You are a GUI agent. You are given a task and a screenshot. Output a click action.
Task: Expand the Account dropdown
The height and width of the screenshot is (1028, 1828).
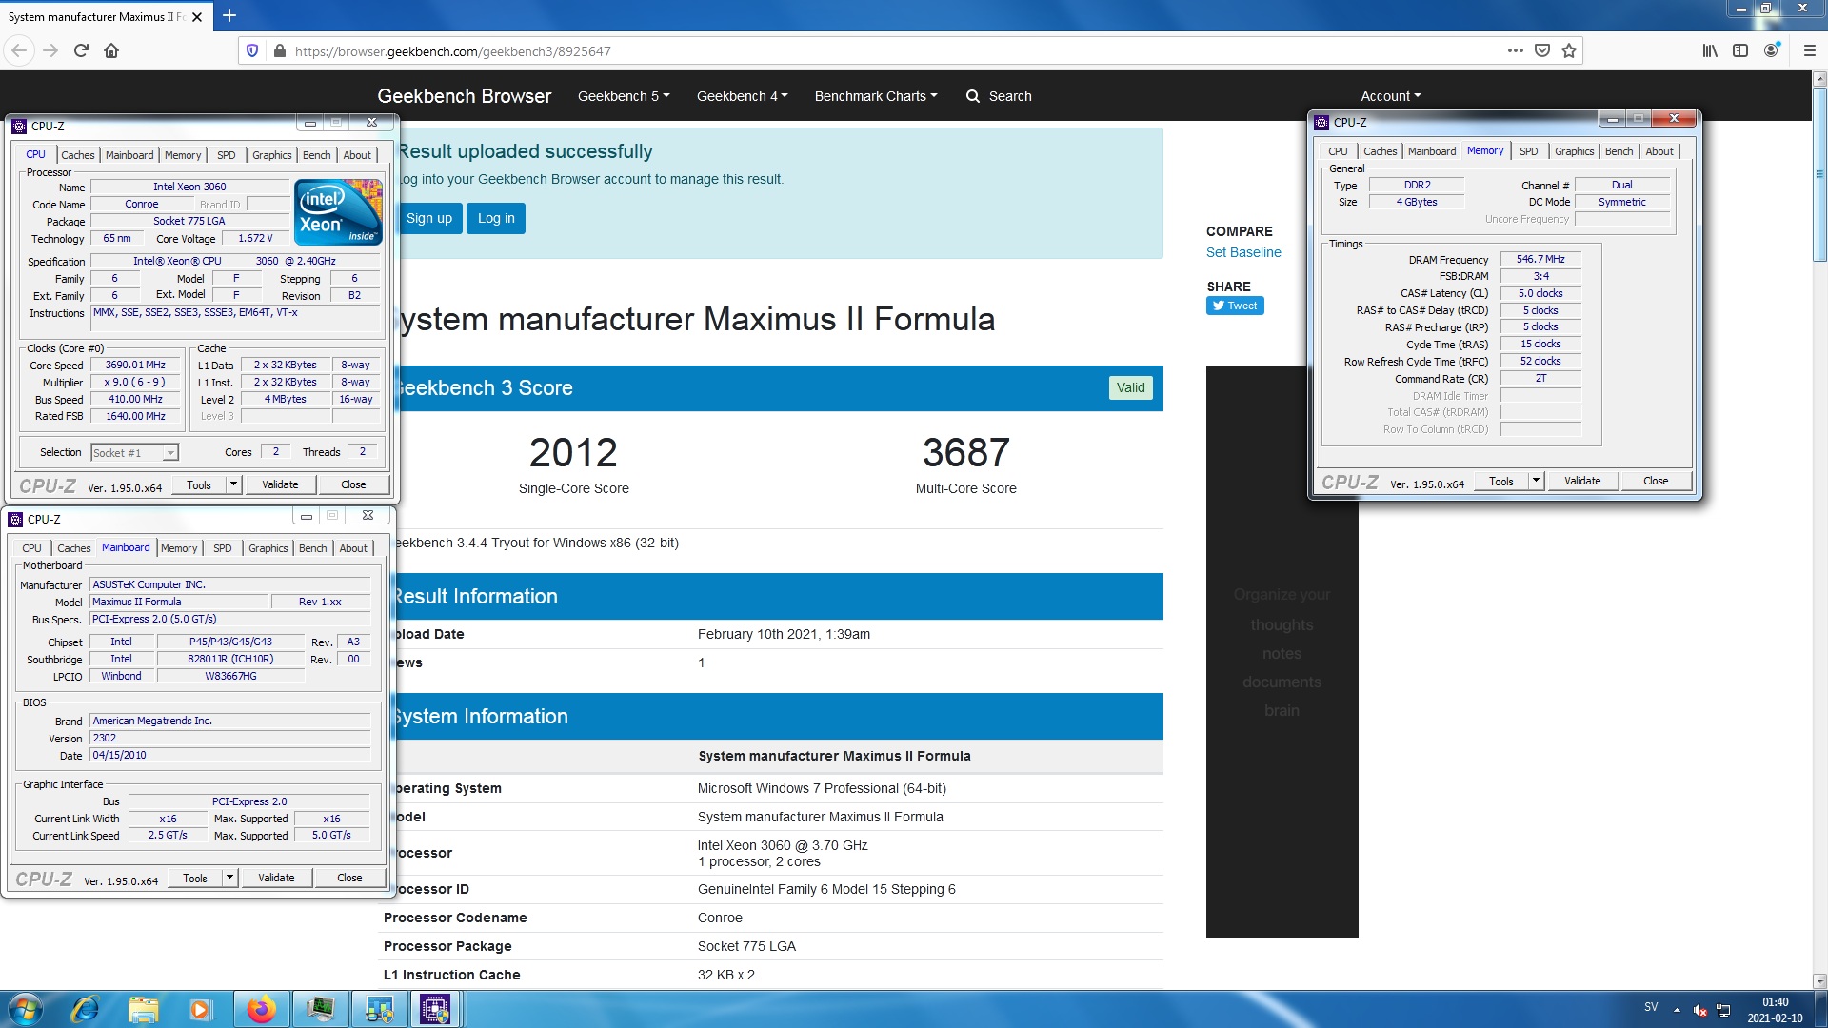pyautogui.click(x=1390, y=96)
